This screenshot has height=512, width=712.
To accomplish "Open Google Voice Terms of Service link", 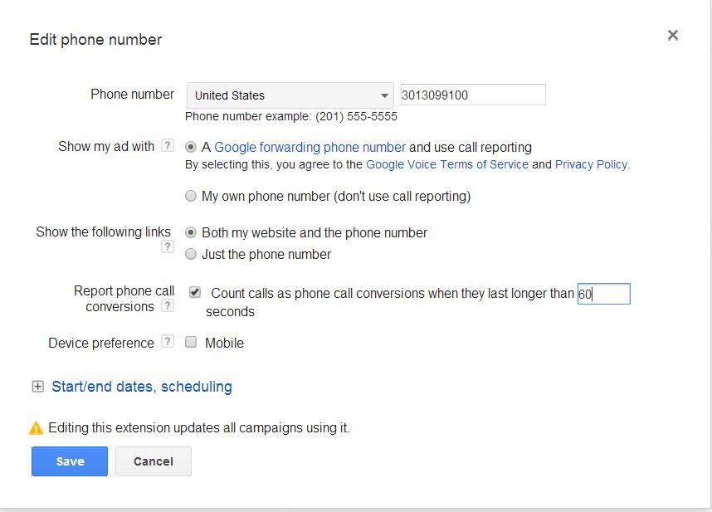I will [x=447, y=164].
